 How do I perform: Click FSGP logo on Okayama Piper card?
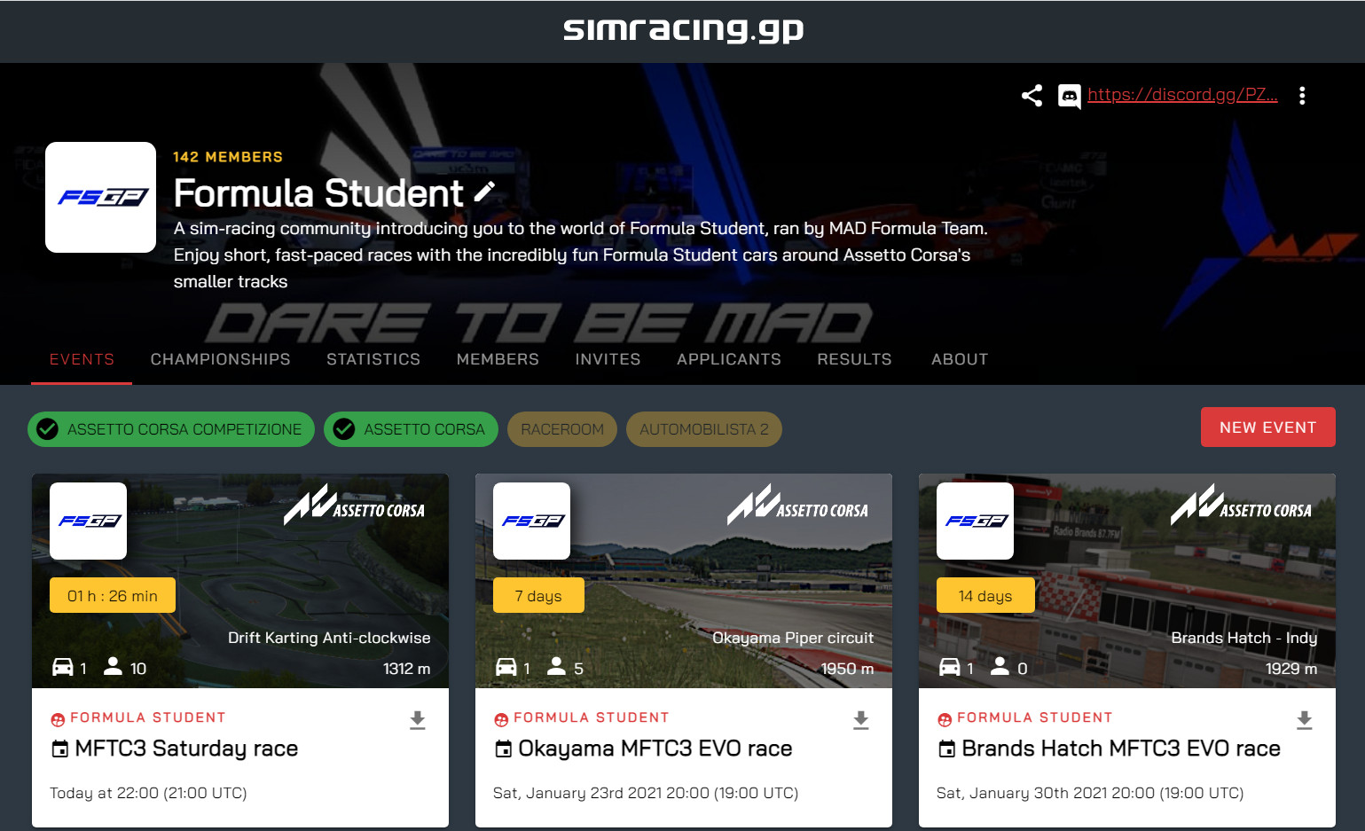pyautogui.click(x=532, y=521)
